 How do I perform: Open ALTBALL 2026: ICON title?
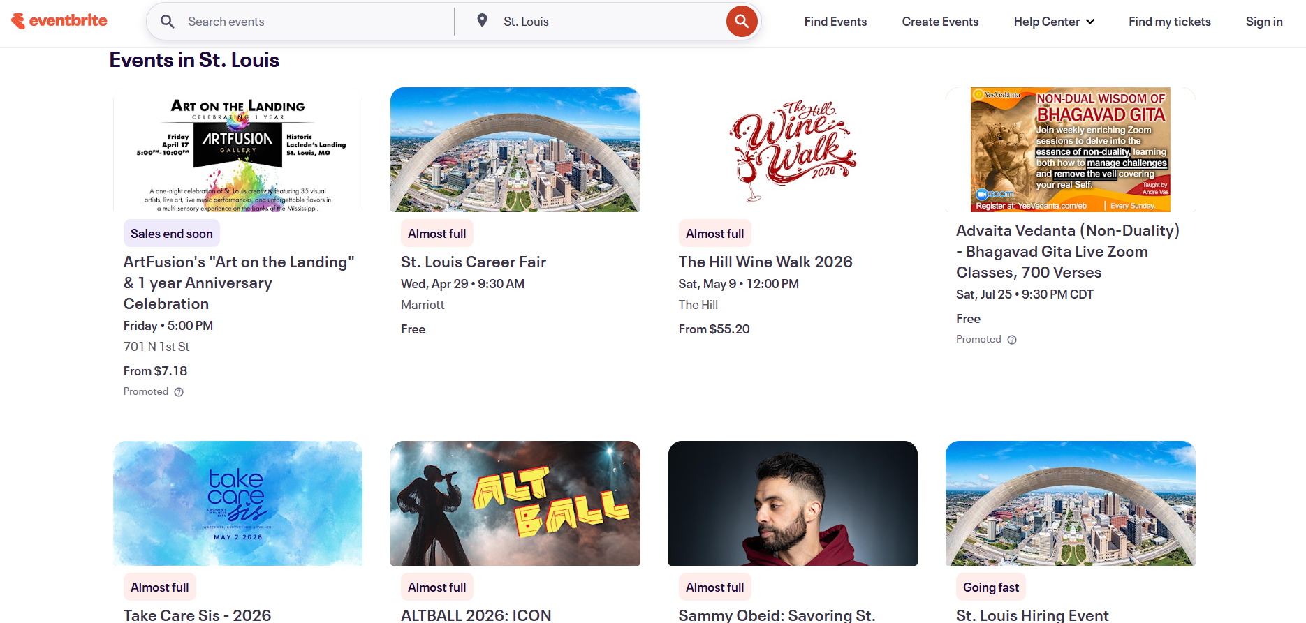point(476,615)
